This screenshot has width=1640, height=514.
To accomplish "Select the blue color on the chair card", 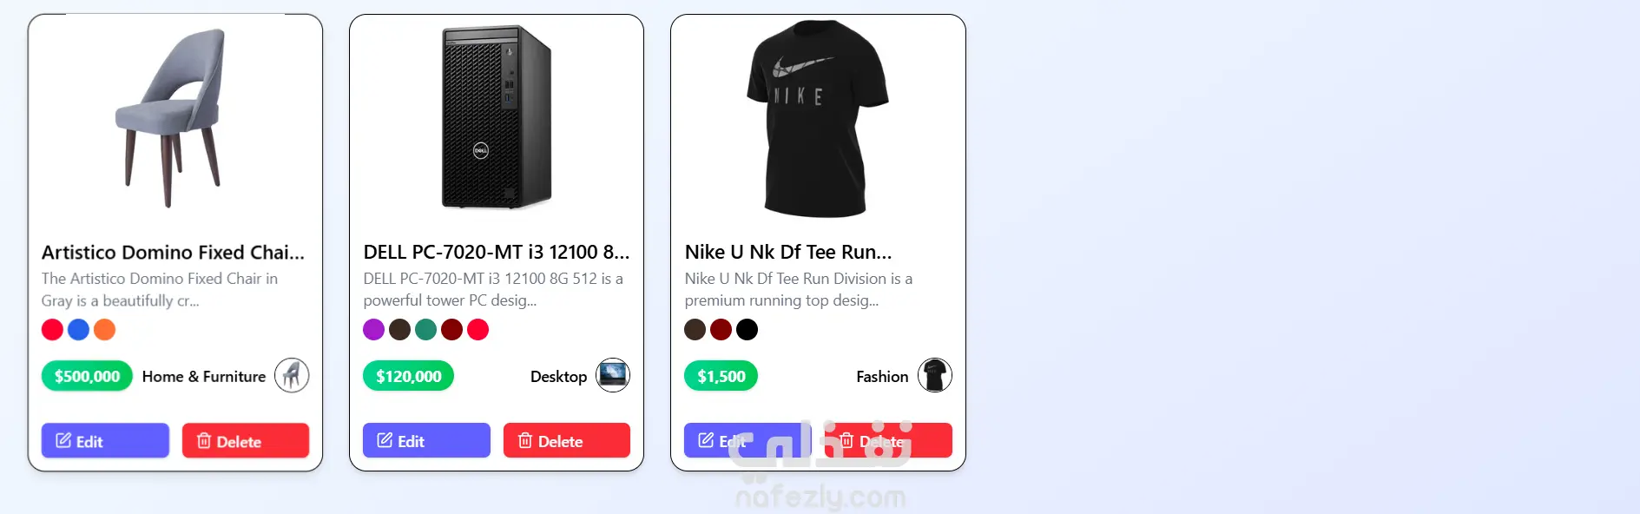I will [x=78, y=330].
